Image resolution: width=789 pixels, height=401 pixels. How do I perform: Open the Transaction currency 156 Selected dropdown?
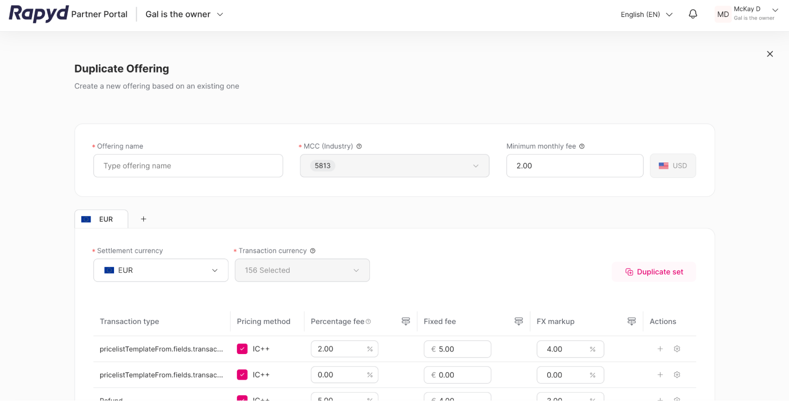(x=302, y=270)
